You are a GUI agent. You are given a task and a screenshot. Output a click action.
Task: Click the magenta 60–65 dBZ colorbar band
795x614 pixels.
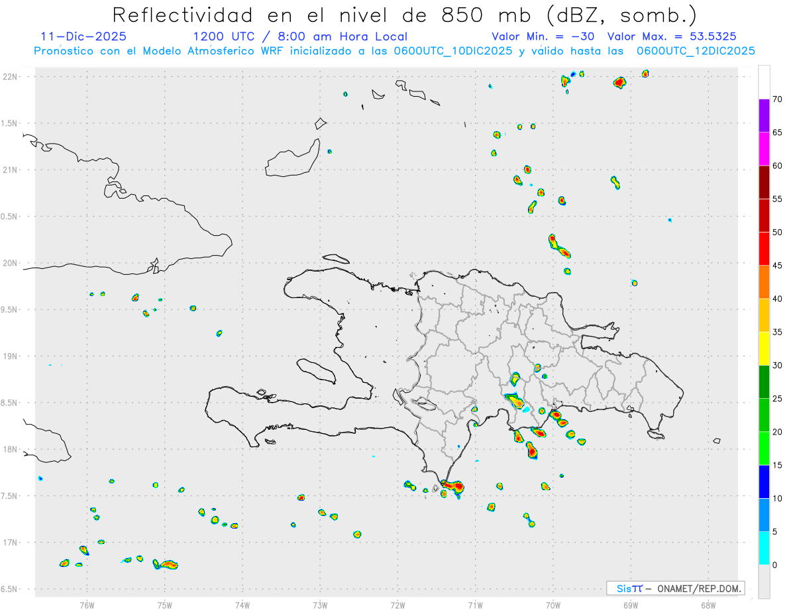764,149
